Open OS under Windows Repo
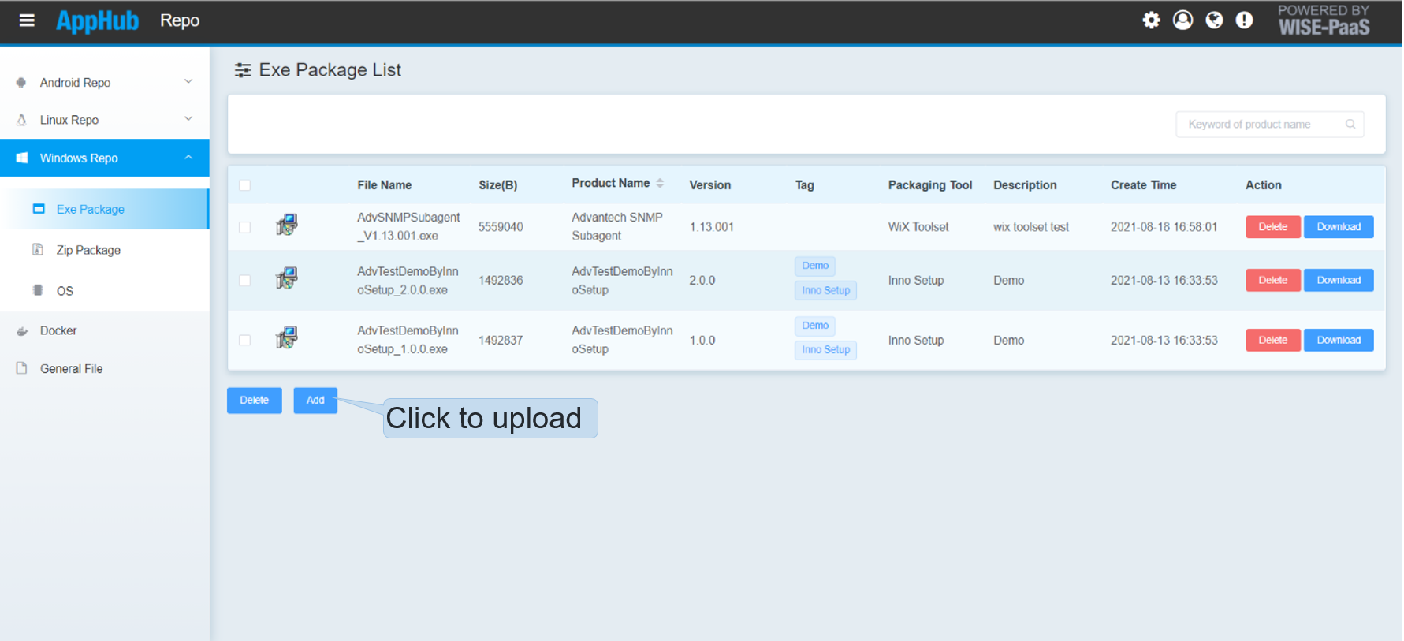 pos(105,291)
